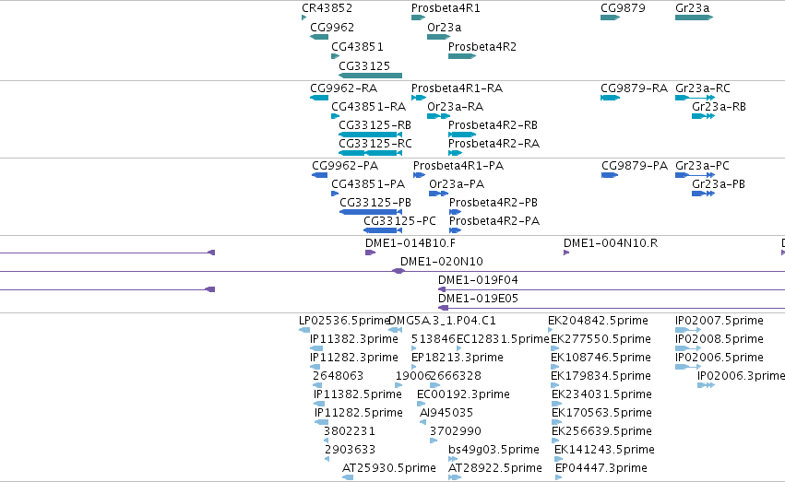Select EST IP02008.5prime
Viewport: 785px width, 482px height.
click(x=688, y=349)
